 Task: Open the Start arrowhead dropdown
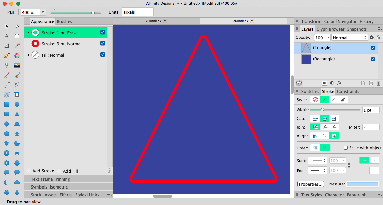(318, 161)
